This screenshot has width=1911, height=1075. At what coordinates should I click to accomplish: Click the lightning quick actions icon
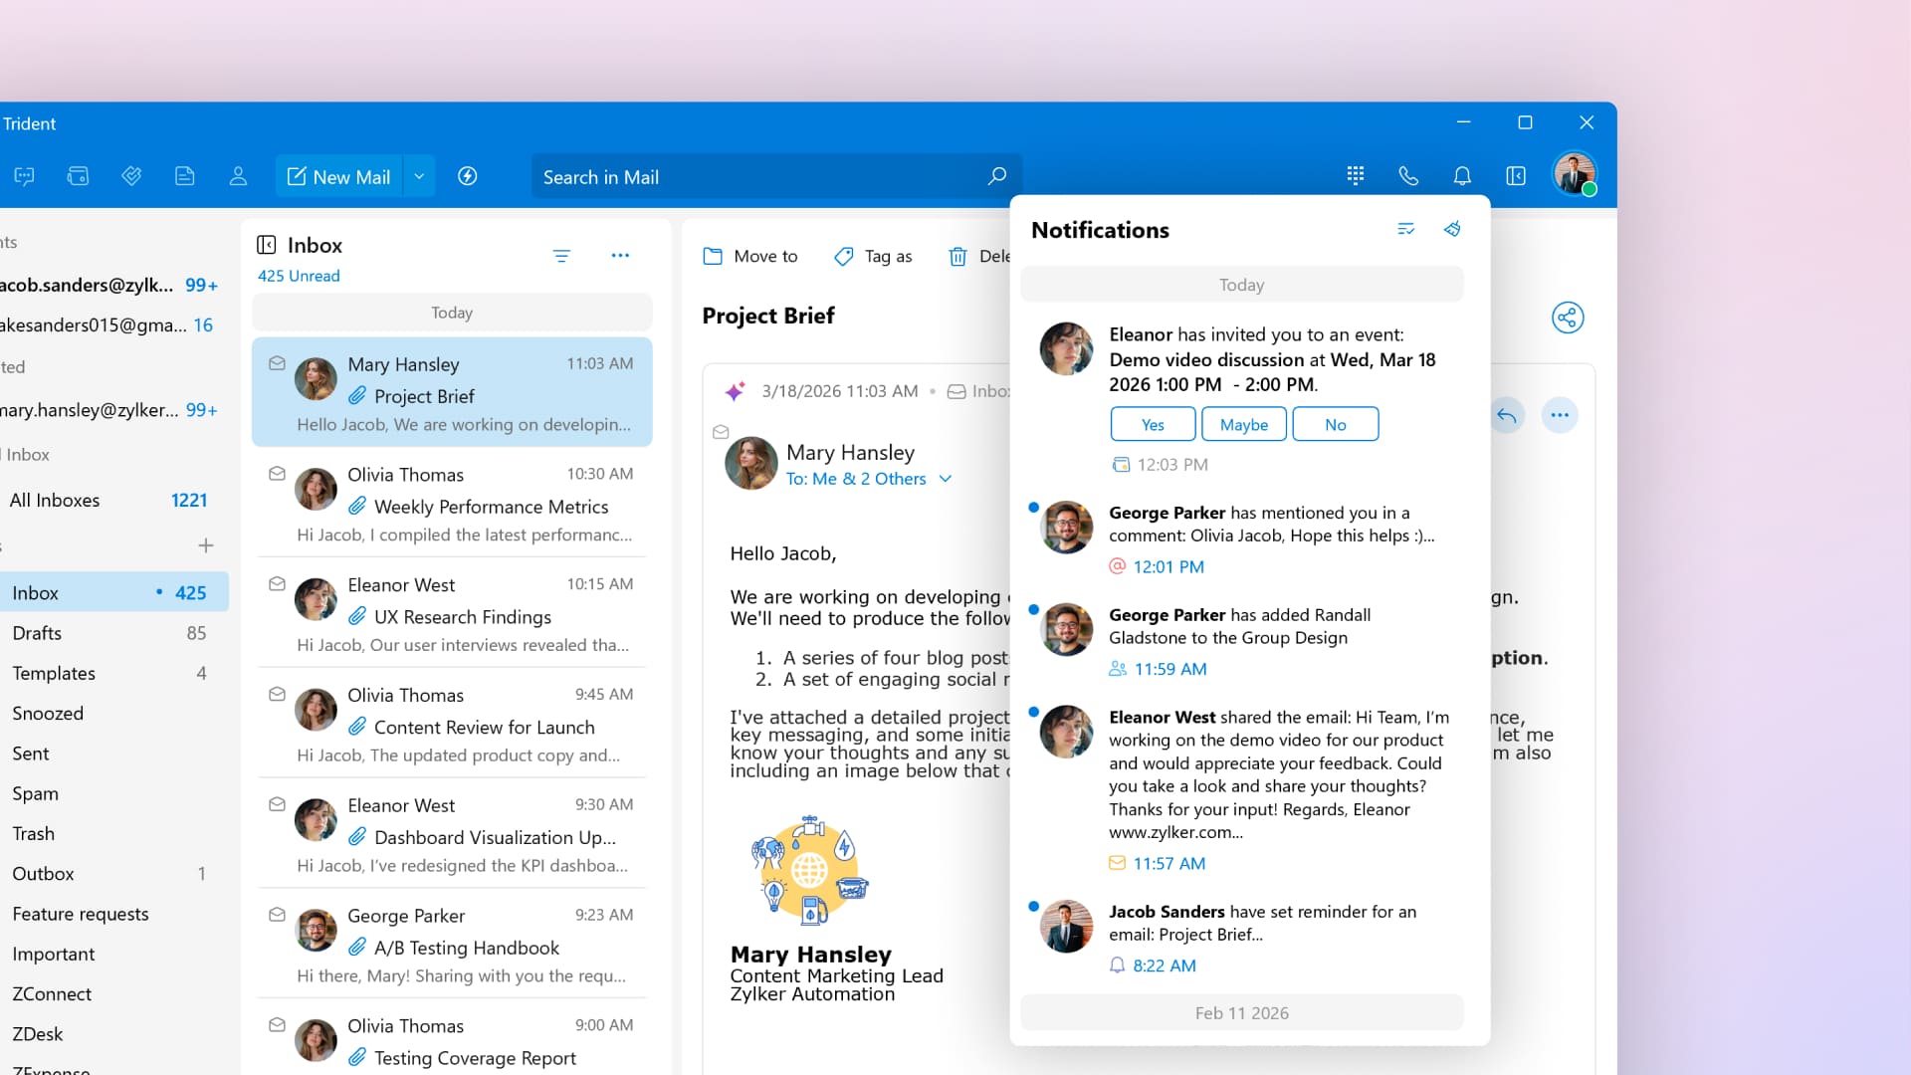[x=467, y=176]
